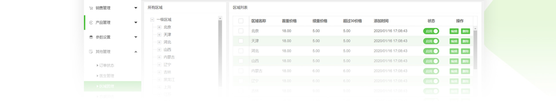Click the 其他管理 document icon
The height and width of the screenshot is (109, 556).
[x=91, y=52]
